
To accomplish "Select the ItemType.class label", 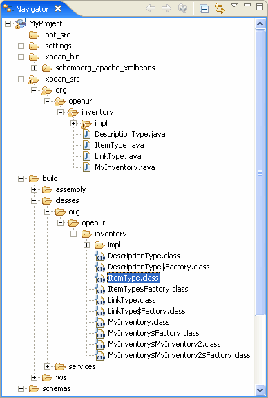I will pos(133,278).
